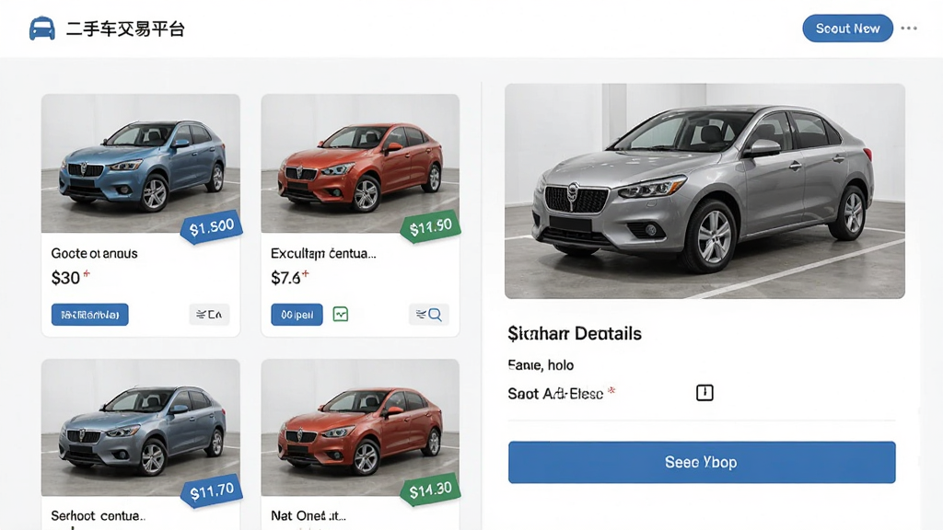Click the large silver car detail image
Image resolution: width=943 pixels, height=530 pixels.
[704, 191]
